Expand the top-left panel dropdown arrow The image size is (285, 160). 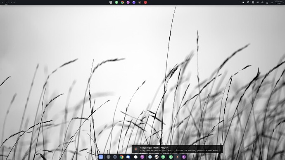[x=2, y=2]
